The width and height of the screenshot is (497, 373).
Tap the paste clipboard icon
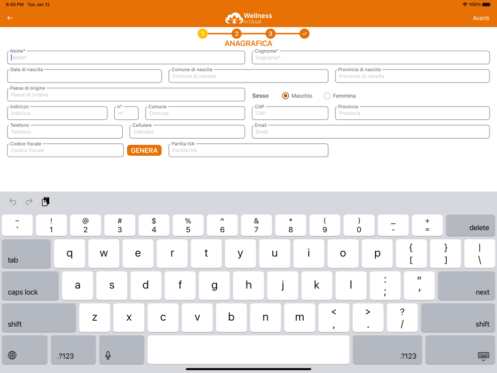45,202
